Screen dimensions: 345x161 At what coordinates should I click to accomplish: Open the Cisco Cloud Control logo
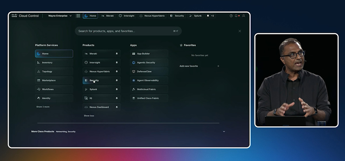(x=25, y=16)
